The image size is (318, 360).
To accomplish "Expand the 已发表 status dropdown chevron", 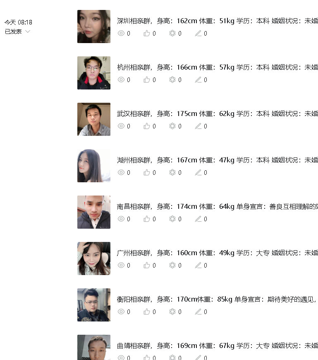I will click(x=28, y=31).
